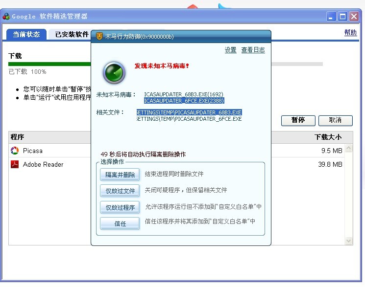365x287 pixels.
Task: Click the list scrollbar up arrow
Action: point(348,148)
